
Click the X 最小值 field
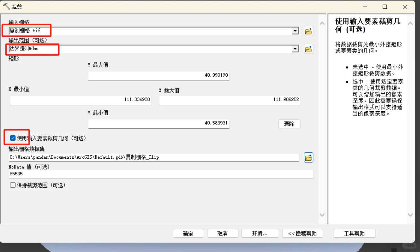point(81,100)
